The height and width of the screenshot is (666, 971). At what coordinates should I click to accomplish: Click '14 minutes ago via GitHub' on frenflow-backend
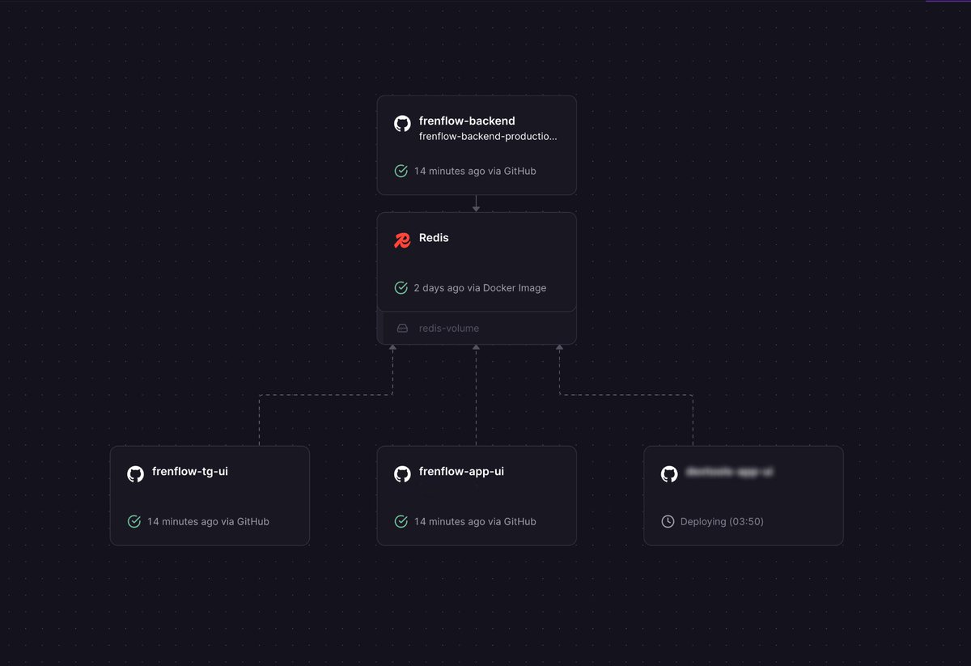[475, 171]
